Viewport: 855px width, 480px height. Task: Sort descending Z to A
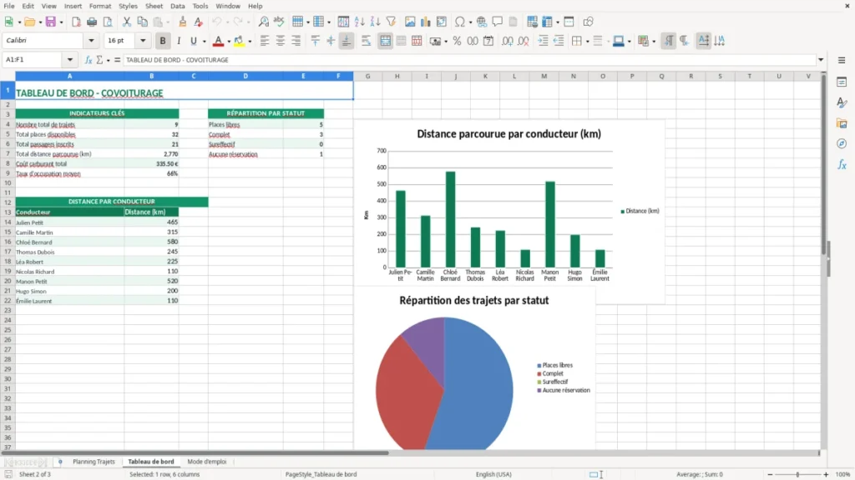point(375,22)
